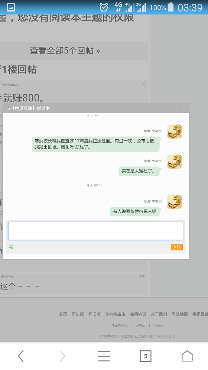This screenshot has height=370, width=208.
Task: Tap the browser back arrow
Action: tap(21, 356)
